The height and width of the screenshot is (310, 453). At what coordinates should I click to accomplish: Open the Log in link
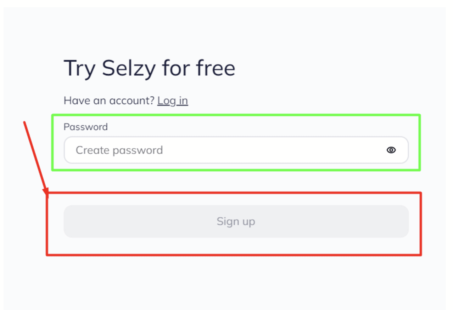tap(173, 101)
